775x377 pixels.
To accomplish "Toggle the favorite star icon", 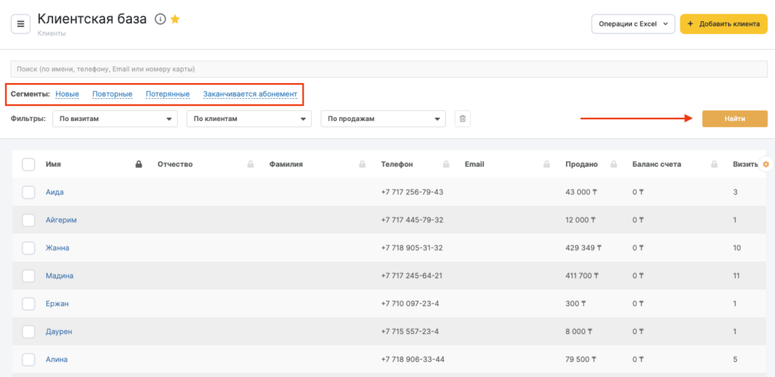I will coord(175,19).
